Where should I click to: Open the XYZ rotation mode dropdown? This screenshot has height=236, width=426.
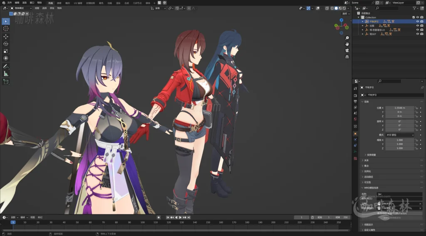pos(400,135)
